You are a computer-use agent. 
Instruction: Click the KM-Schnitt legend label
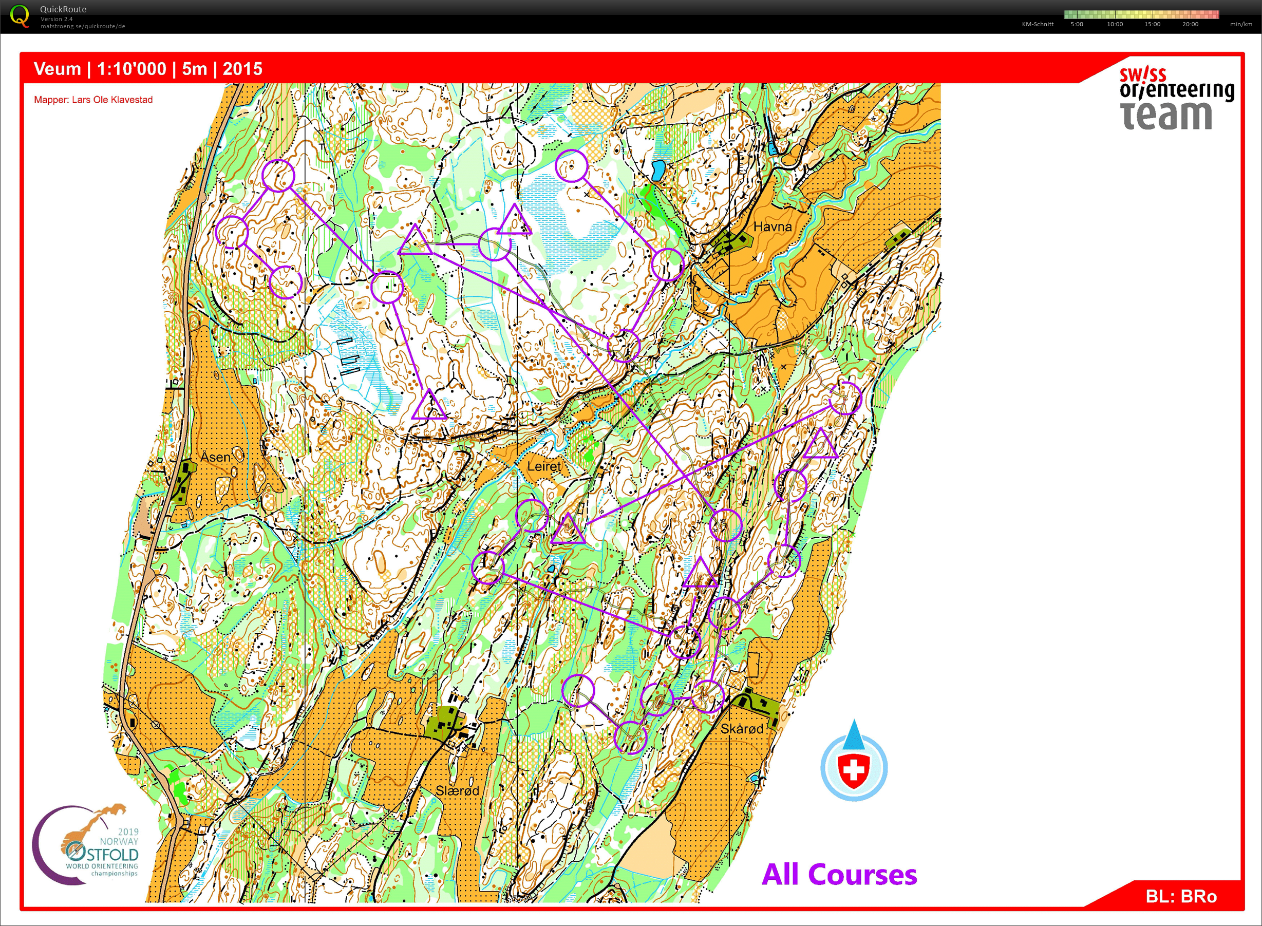pos(1037,24)
